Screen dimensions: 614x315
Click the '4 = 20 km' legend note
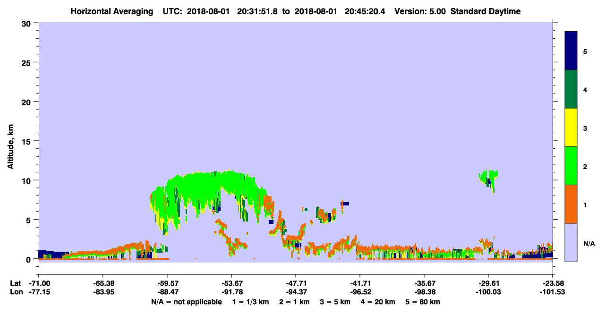378,302
